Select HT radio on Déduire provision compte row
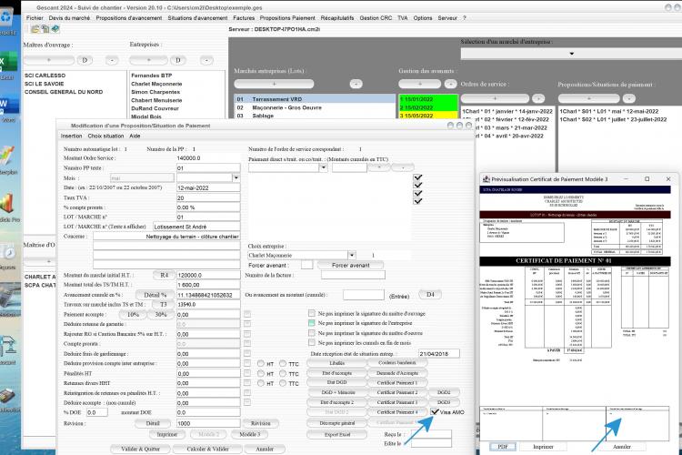This screenshot has height=455, width=682. click(x=261, y=364)
